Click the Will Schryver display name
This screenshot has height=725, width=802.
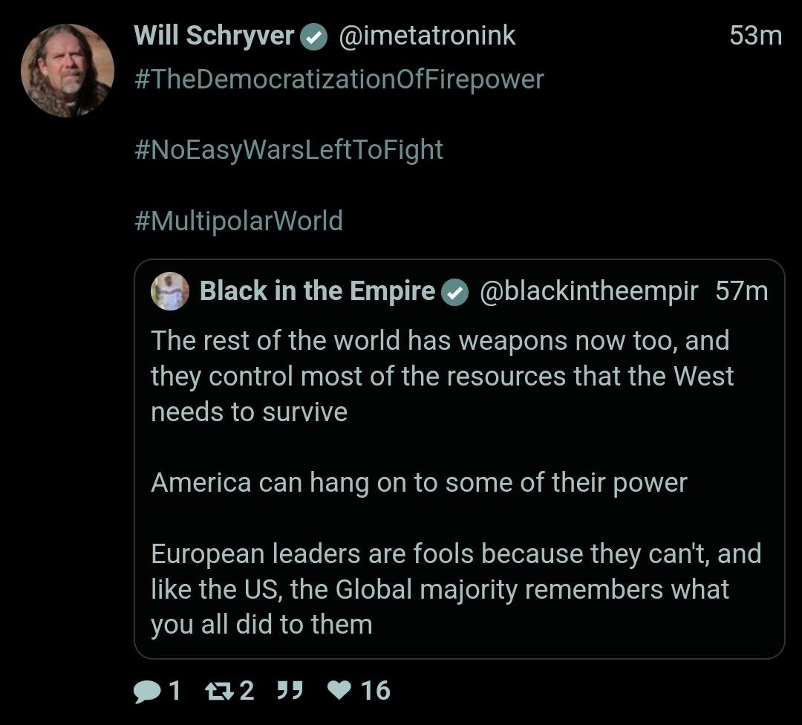pos(214,36)
